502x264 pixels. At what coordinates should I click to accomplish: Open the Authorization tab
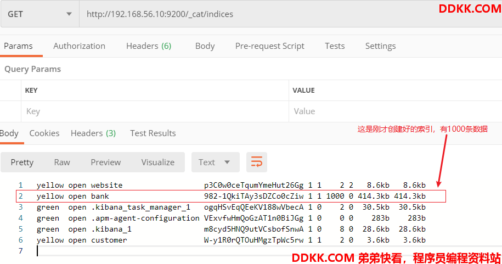click(79, 46)
